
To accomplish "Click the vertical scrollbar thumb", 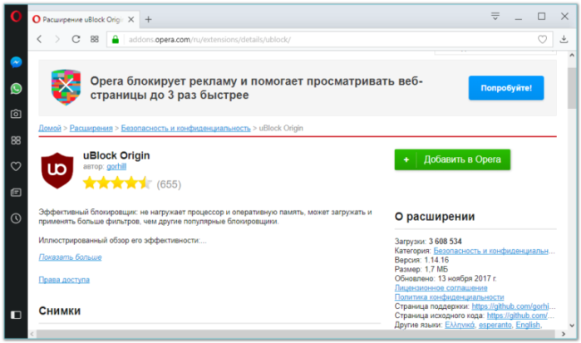I will tap(572, 88).
